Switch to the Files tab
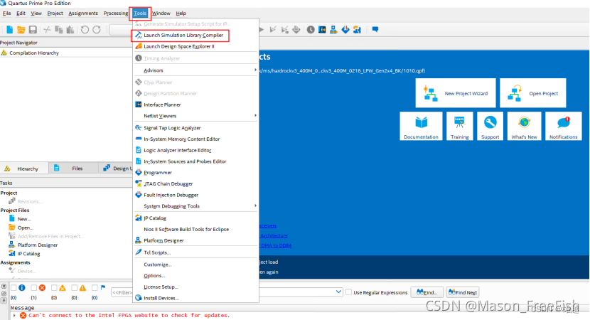 coord(73,169)
